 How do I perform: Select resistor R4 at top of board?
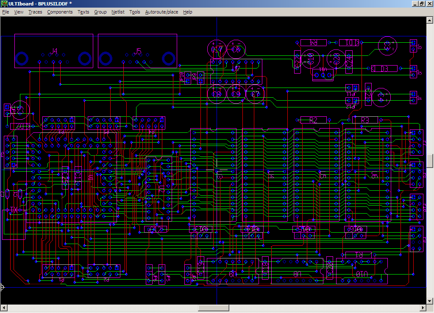tap(314, 43)
